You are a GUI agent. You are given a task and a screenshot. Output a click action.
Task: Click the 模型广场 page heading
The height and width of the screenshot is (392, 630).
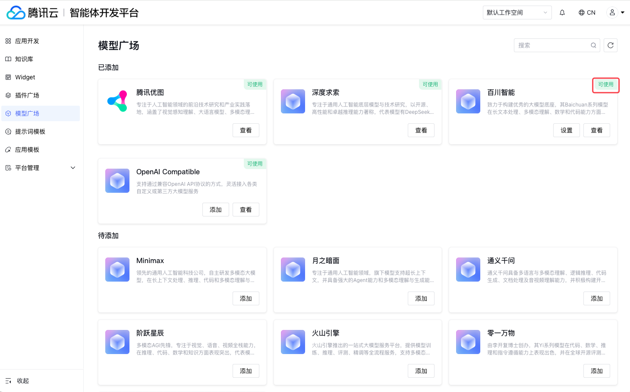tap(119, 46)
